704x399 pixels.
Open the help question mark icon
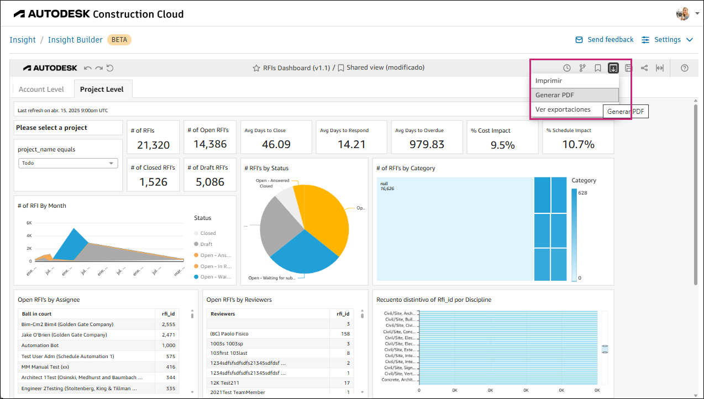coord(685,68)
